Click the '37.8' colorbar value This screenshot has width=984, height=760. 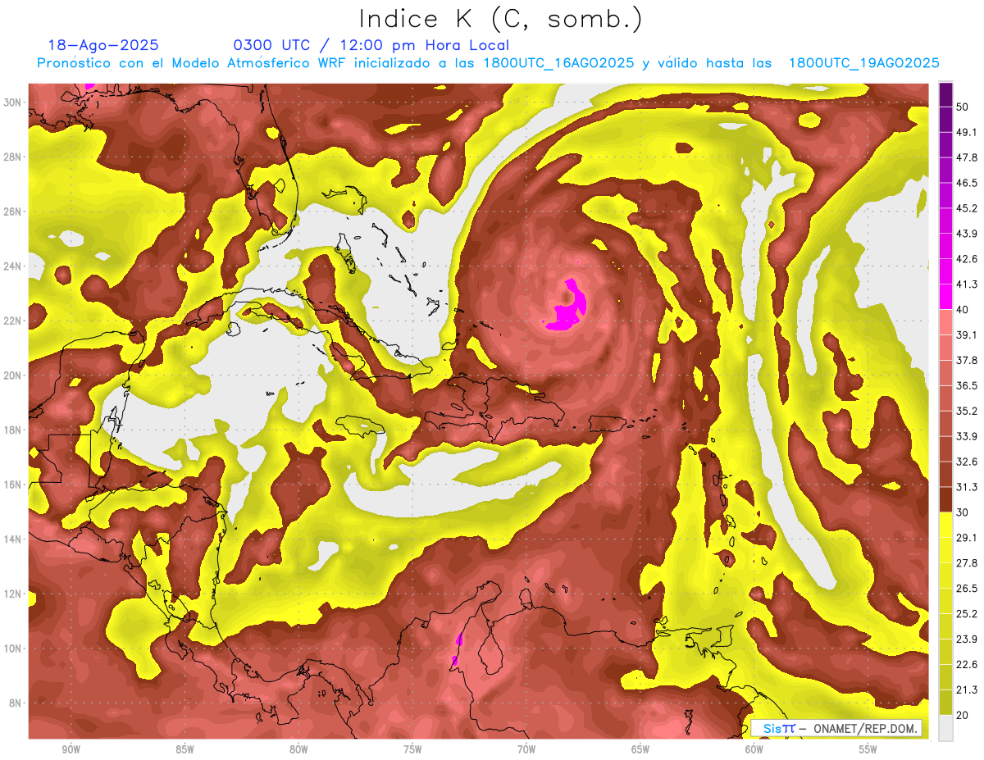(x=967, y=360)
